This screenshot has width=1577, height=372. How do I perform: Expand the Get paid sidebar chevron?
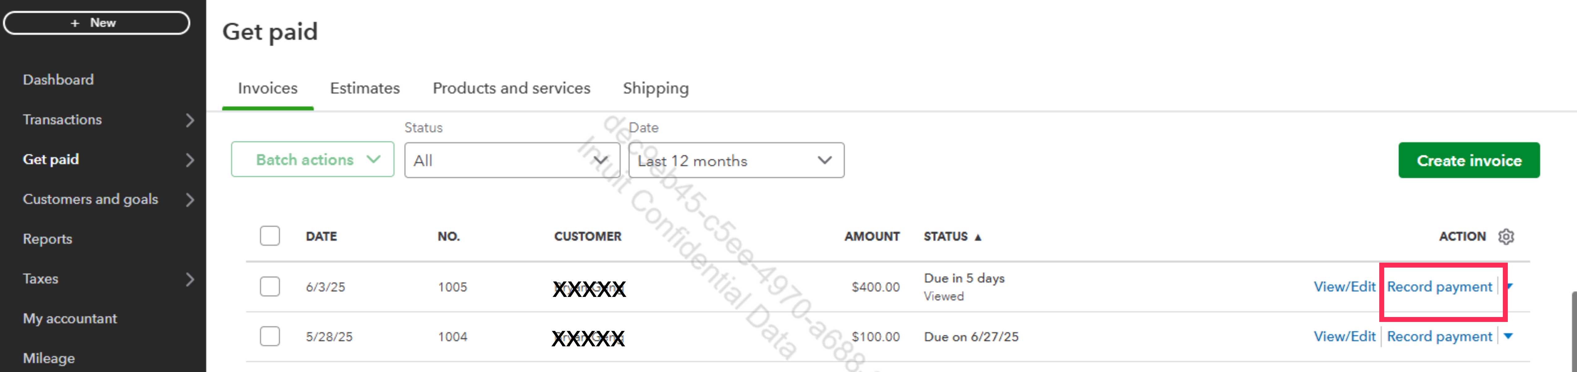[190, 160]
